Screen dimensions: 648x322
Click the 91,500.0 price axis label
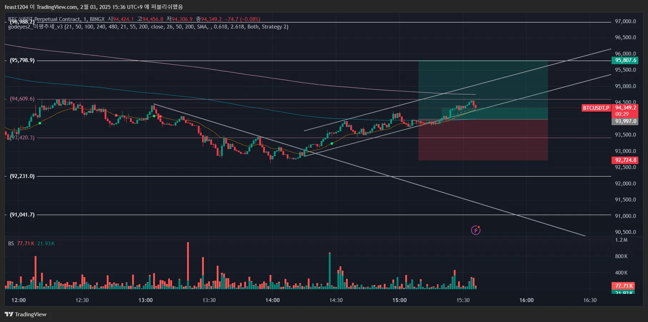tap(625, 200)
